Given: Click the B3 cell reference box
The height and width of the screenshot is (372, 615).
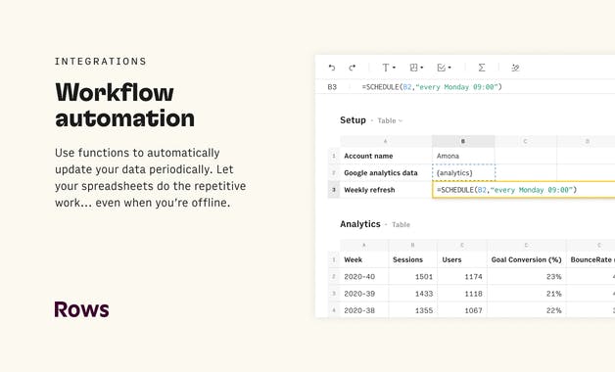Looking at the screenshot, I should (332, 87).
